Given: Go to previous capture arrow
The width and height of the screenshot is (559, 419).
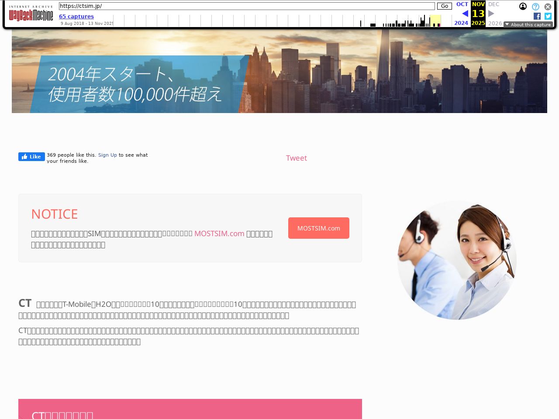Looking at the screenshot, I should click(465, 14).
